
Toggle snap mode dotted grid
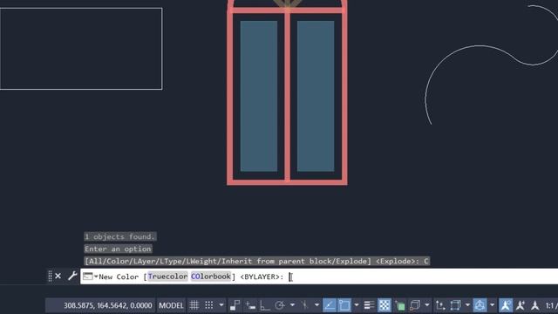click(209, 305)
